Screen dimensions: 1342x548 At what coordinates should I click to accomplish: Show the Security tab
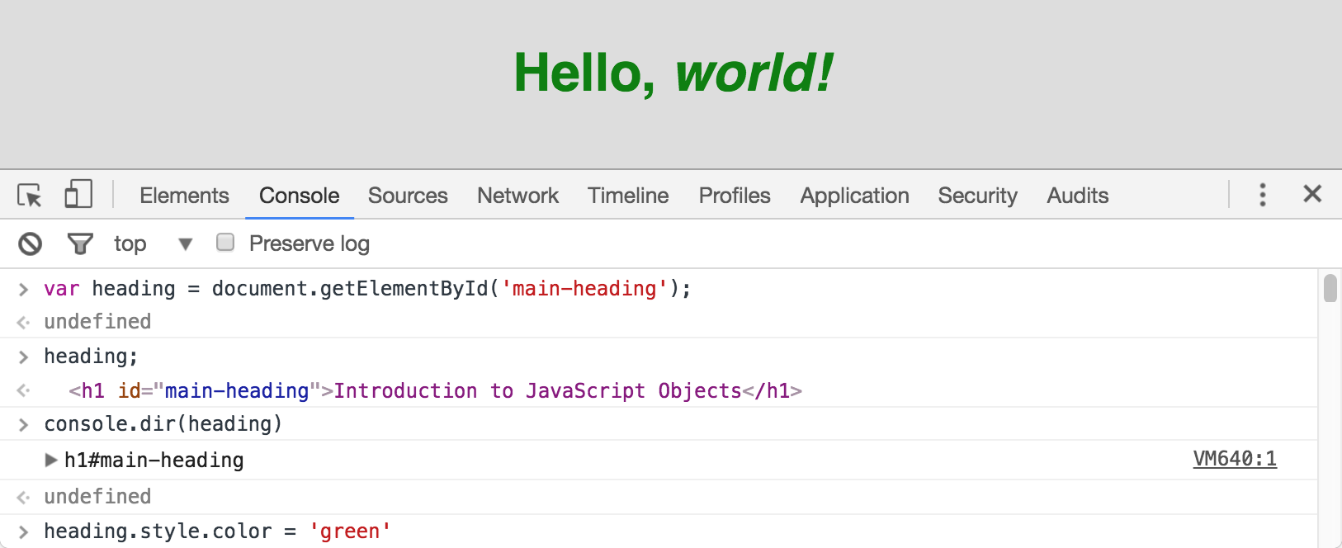click(977, 196)
